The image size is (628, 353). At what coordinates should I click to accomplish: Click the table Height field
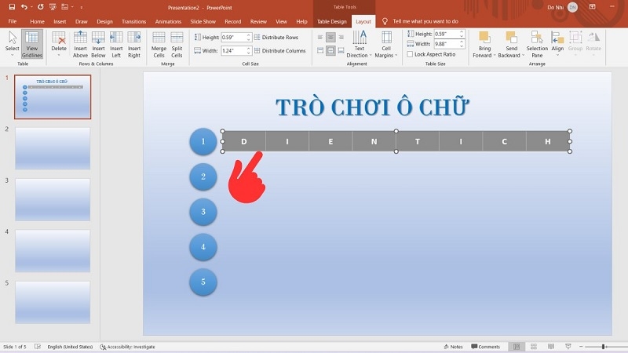coord(446,34)
